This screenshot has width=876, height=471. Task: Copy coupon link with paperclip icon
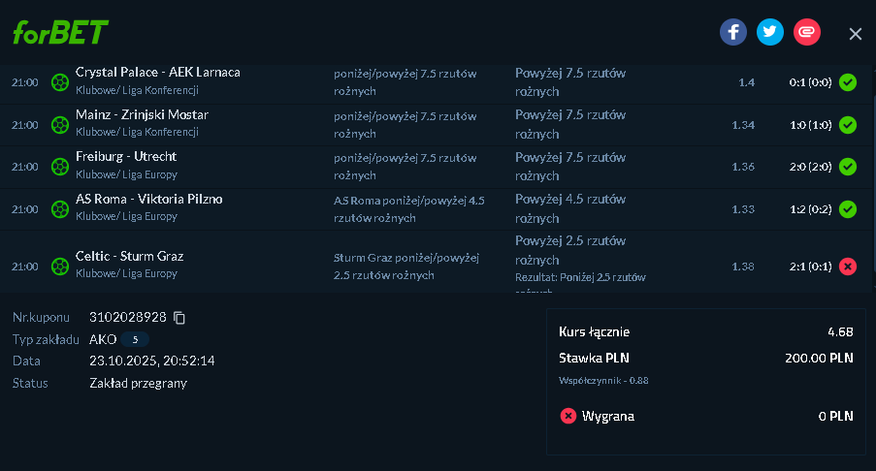tap(807, 32)
